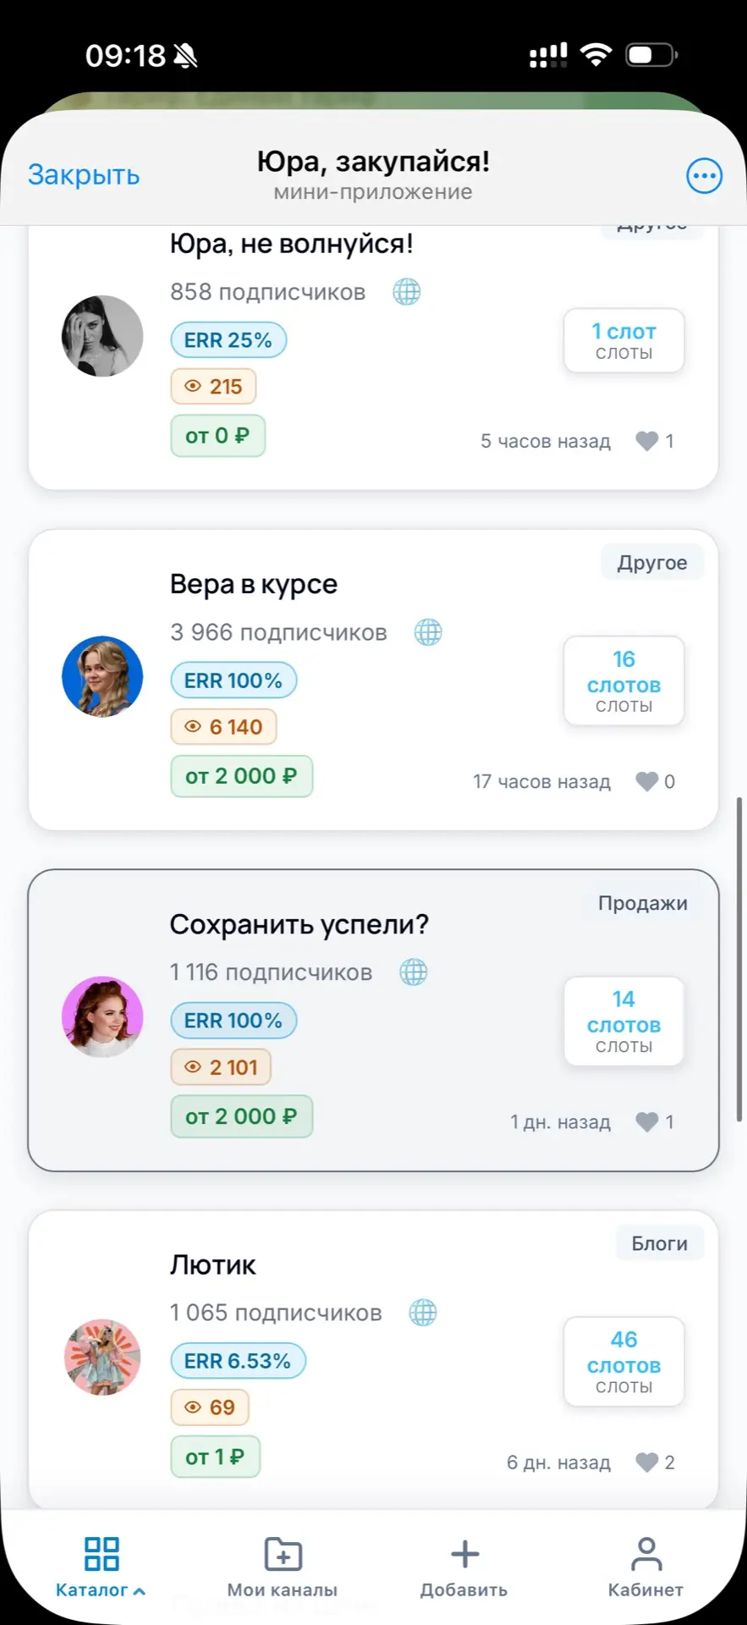
Task: Tap the globe icon beside 858 подписчиков
Action: click(x=406, y=292)
